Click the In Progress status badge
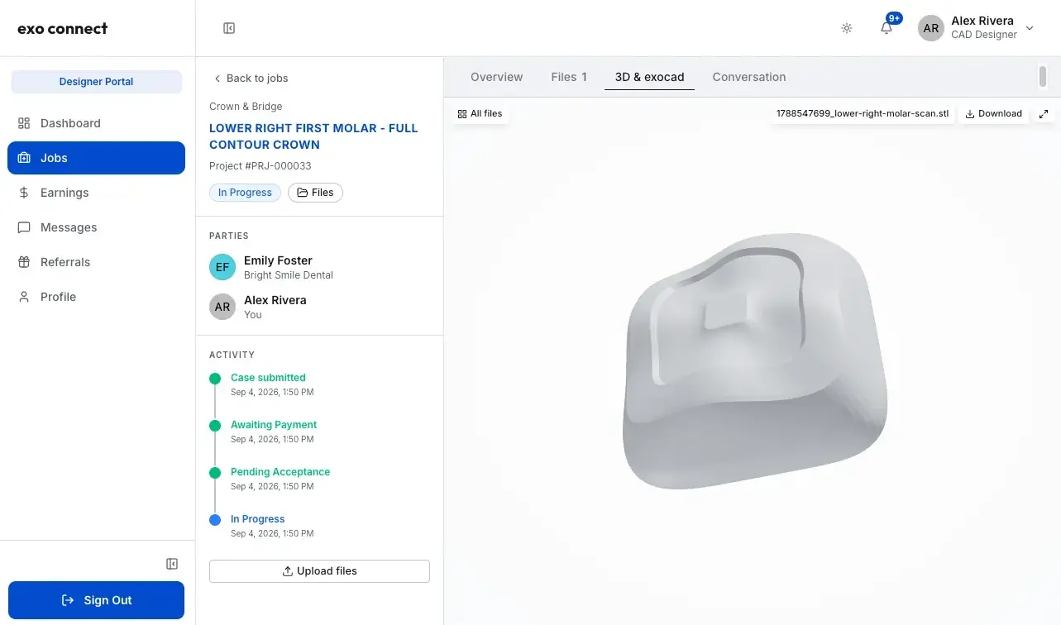Image resolution: width=1061 pixels, height=625 pixels. tap(245, 193)
